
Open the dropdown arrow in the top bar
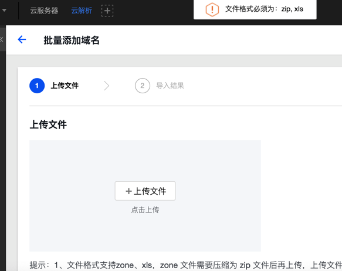pyautogui.click(x=4, y=10)
